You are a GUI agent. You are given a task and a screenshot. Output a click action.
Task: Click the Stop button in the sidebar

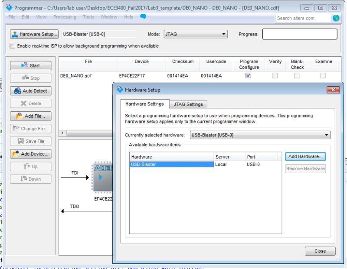pos(30,78)
